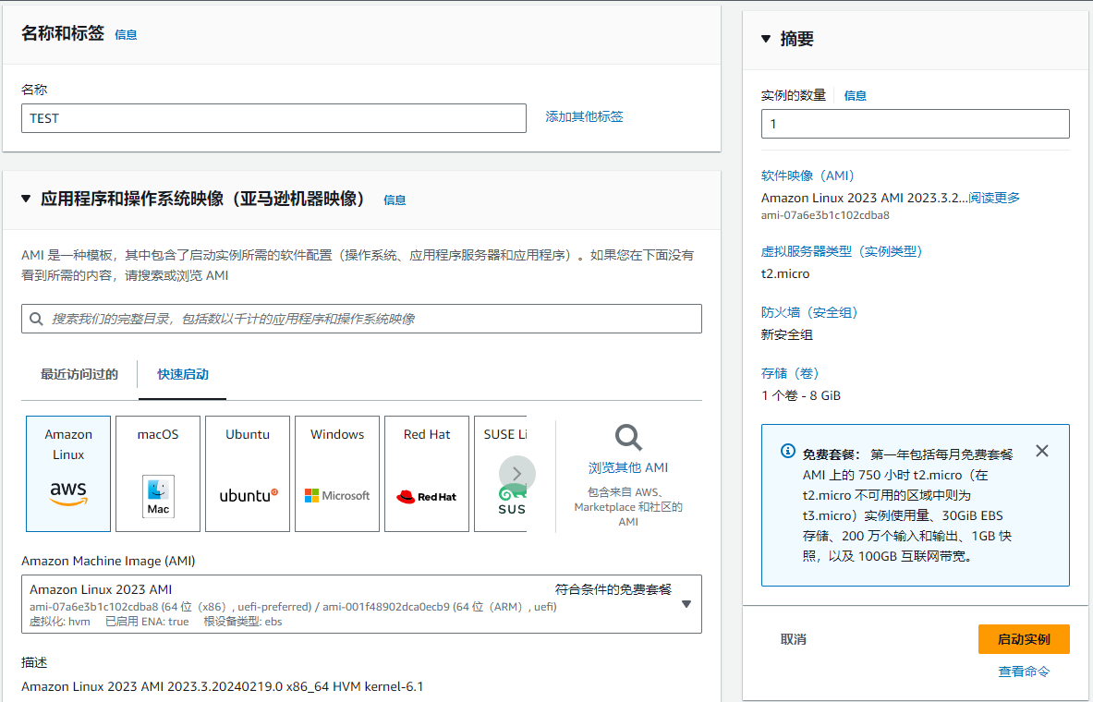This screenshot has width=1093, height=702.
Task: Switch to the 快速启动 tab
Action: click(183, 374)
